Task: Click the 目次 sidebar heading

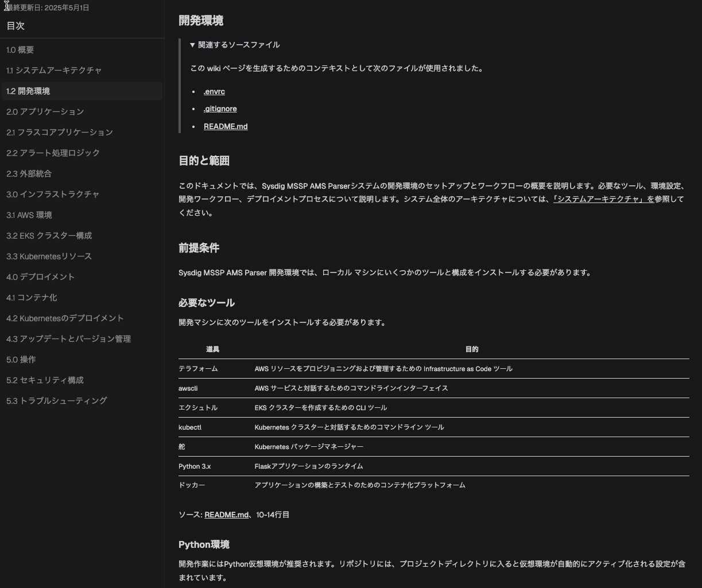Action: click(x=15, y=26)
